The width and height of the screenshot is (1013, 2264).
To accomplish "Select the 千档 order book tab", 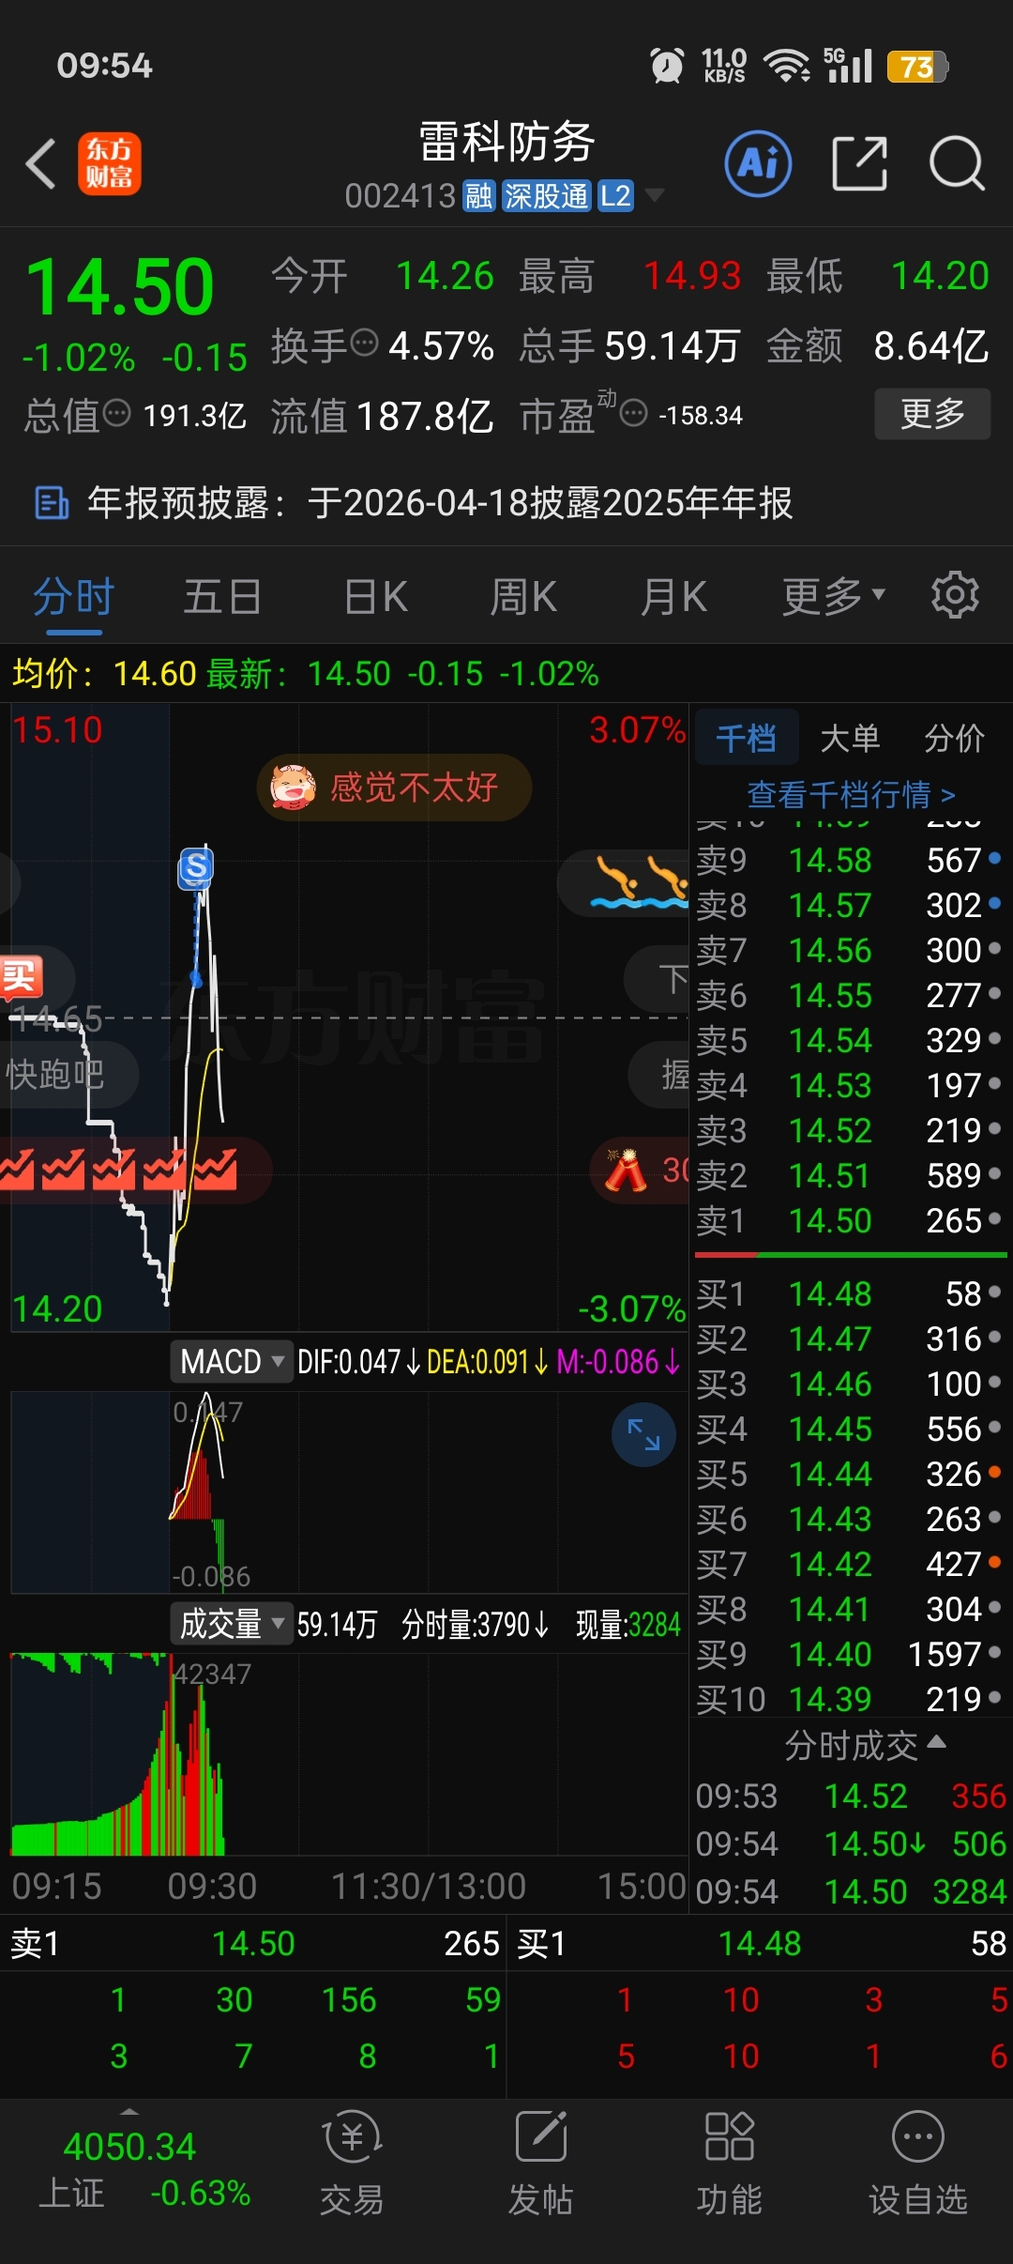I will [747, 738].
